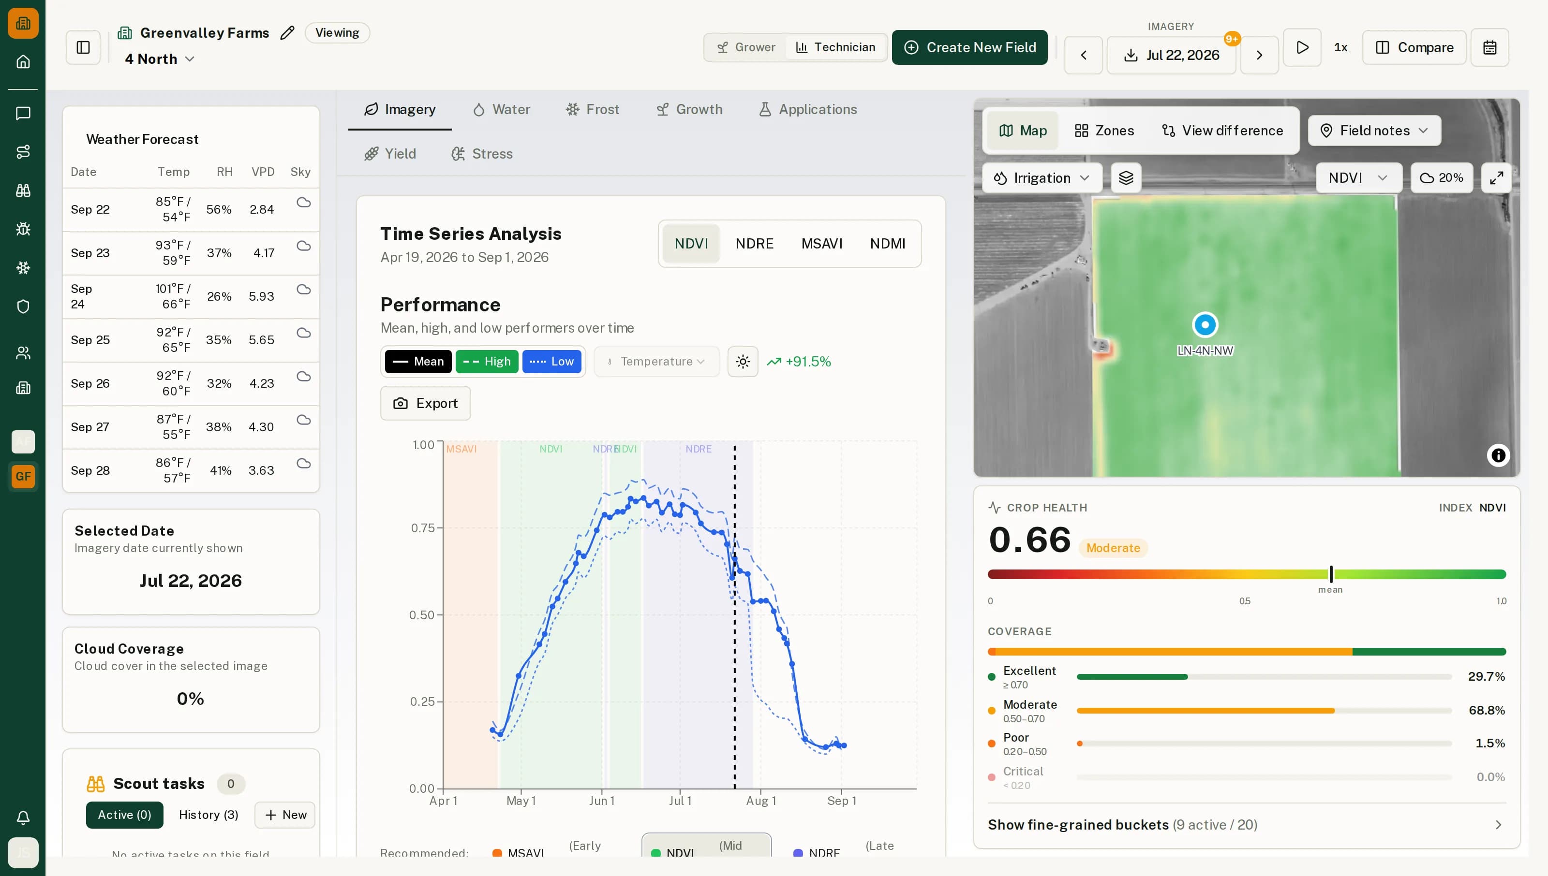The height and width of the screenshot is (876, 1548).
Task: Click the coverage distribution color bar
Action: click(x=1247, y=652)
